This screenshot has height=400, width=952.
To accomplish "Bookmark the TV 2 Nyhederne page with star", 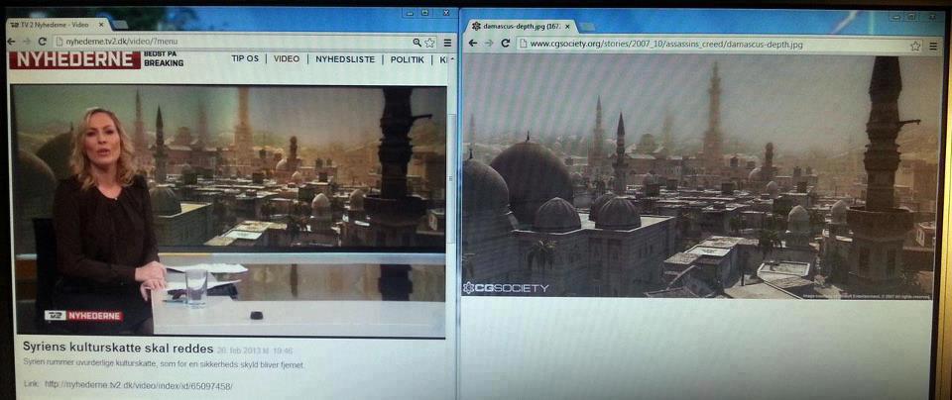I will click(430, 43).
